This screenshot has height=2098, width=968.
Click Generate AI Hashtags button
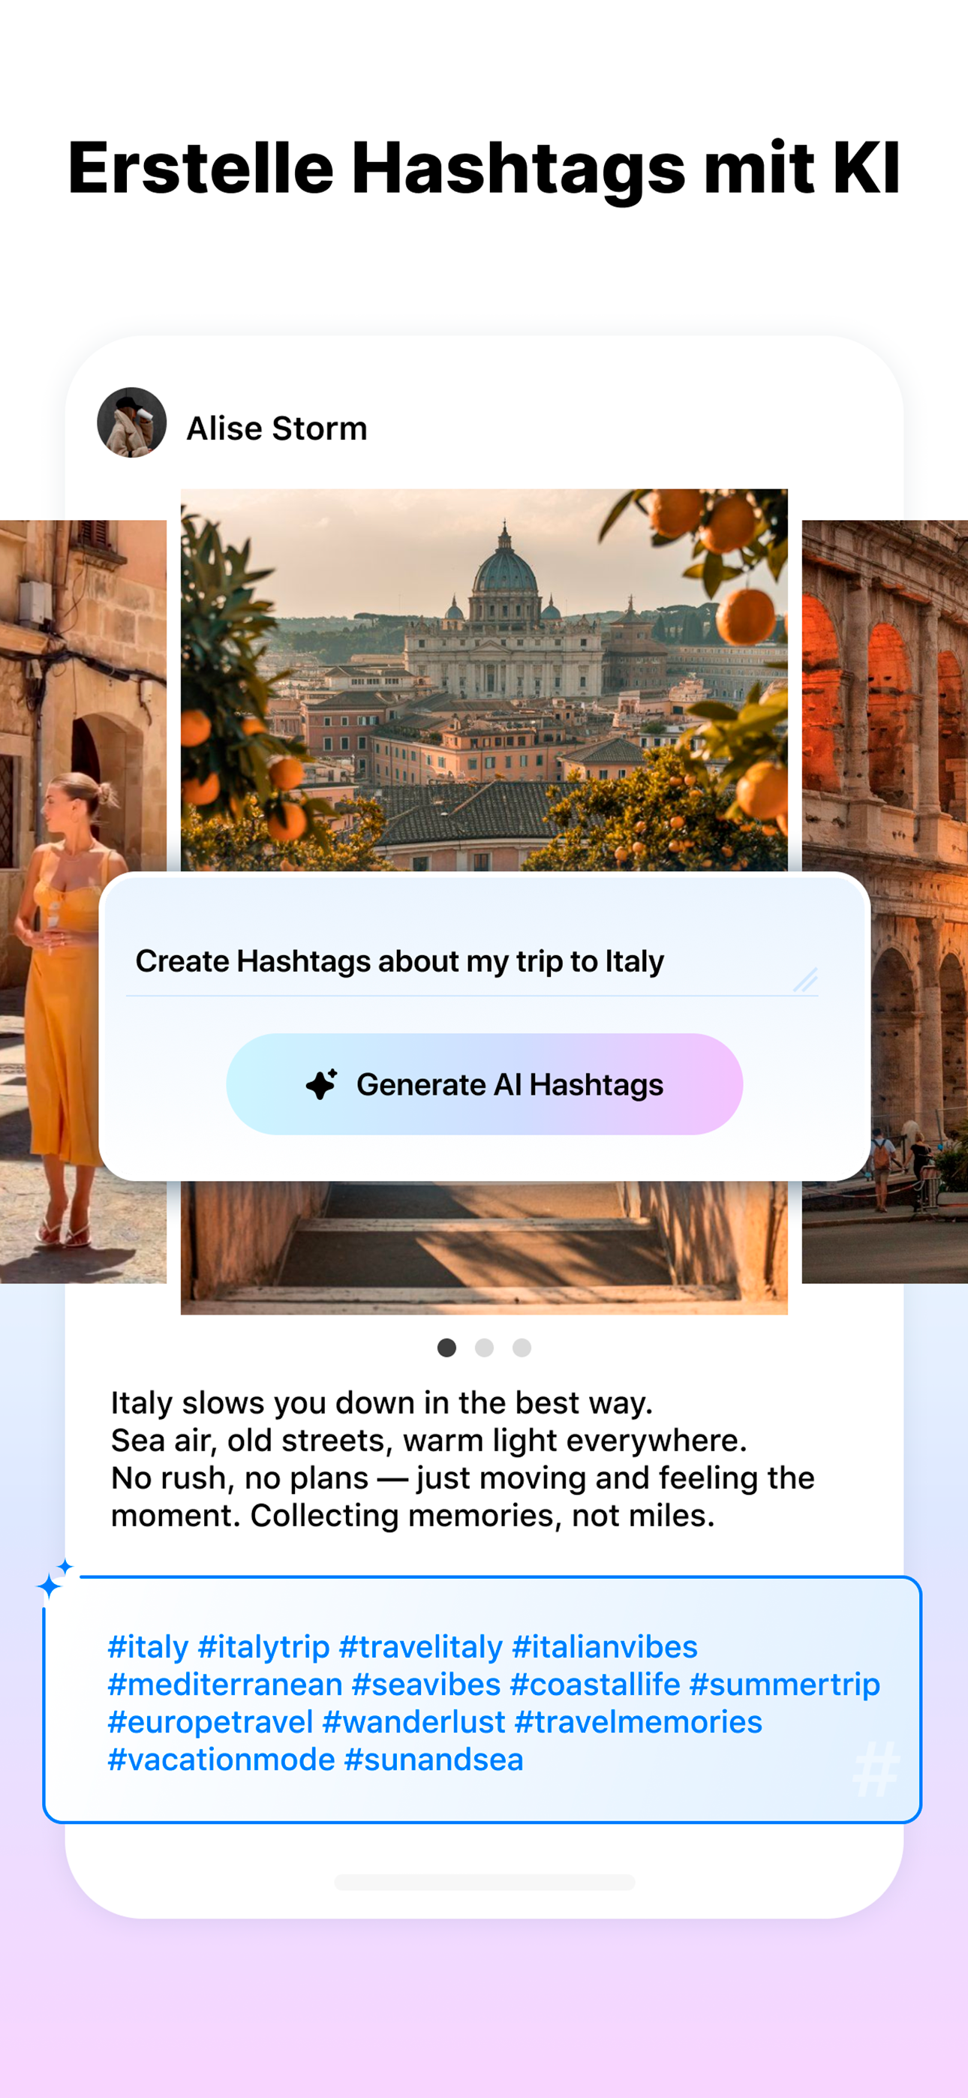(x=484, y=1084)
